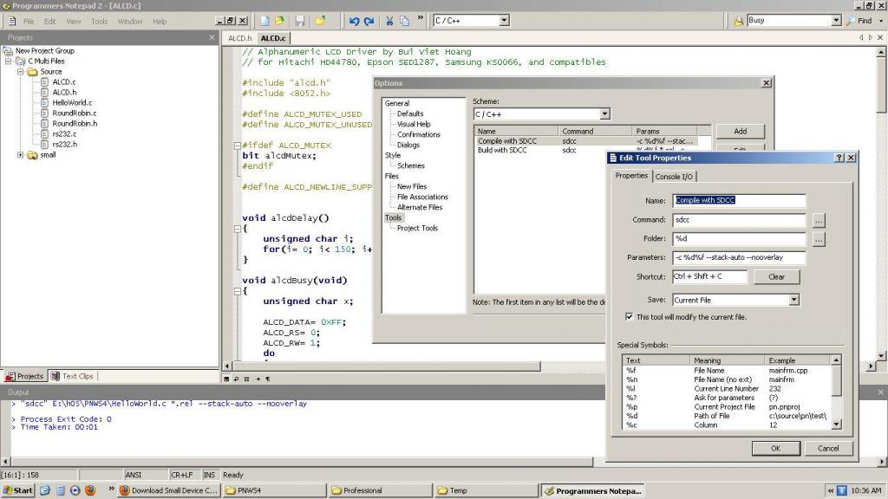
Task: Toggle 'This tool will modify the current file' checkbox
Action: (629, 317)
